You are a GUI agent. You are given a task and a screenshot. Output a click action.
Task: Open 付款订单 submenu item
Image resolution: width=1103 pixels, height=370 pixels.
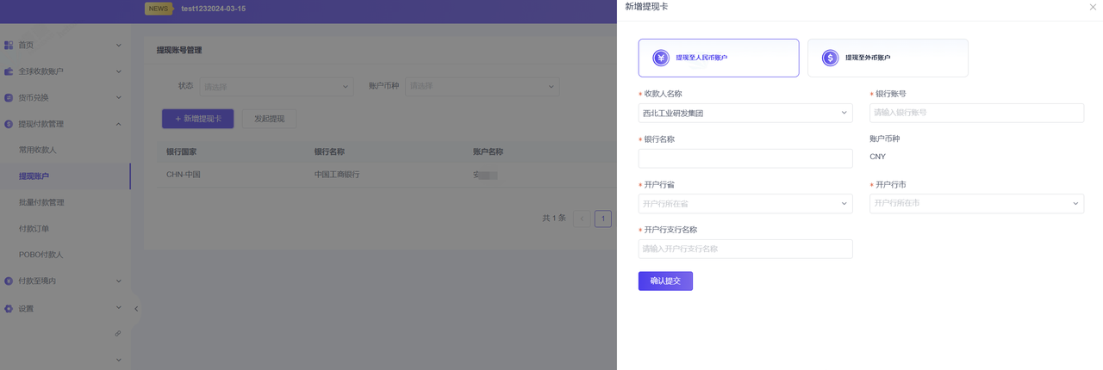coord(65,229)
